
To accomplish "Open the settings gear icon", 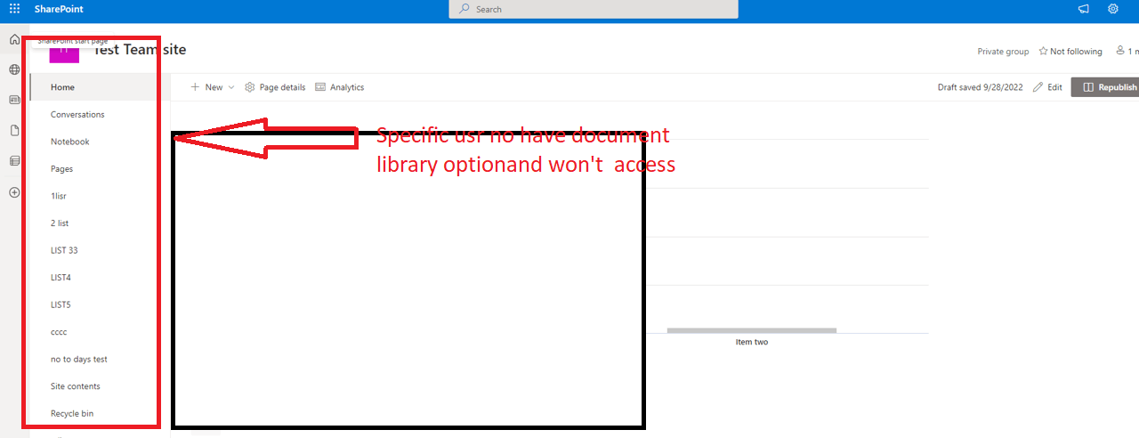I will (1112, 9).
